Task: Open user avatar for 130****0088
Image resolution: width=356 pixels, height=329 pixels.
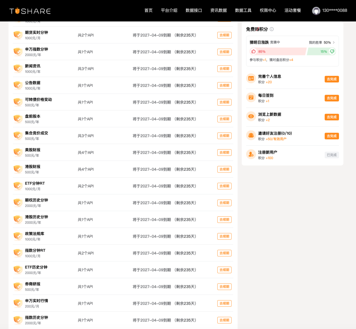Action: (x=316, y=11)
